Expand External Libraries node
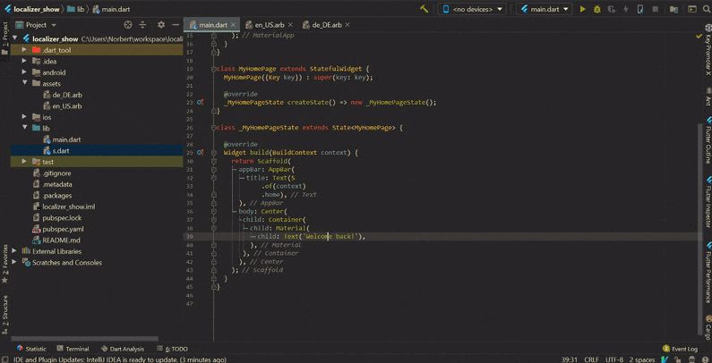This screenshot has height=363, width=712. coord(14,251)
